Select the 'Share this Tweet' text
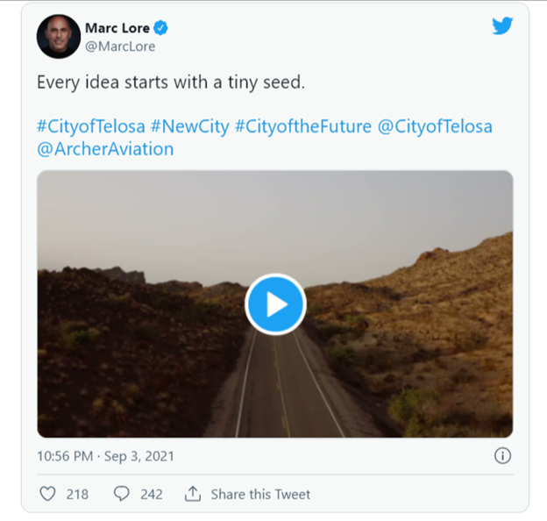547x521 pixels. 260,494
